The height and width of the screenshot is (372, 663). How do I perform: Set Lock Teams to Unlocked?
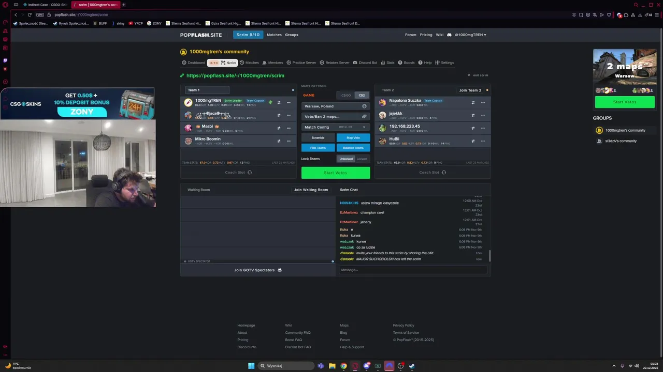[346, 159]
